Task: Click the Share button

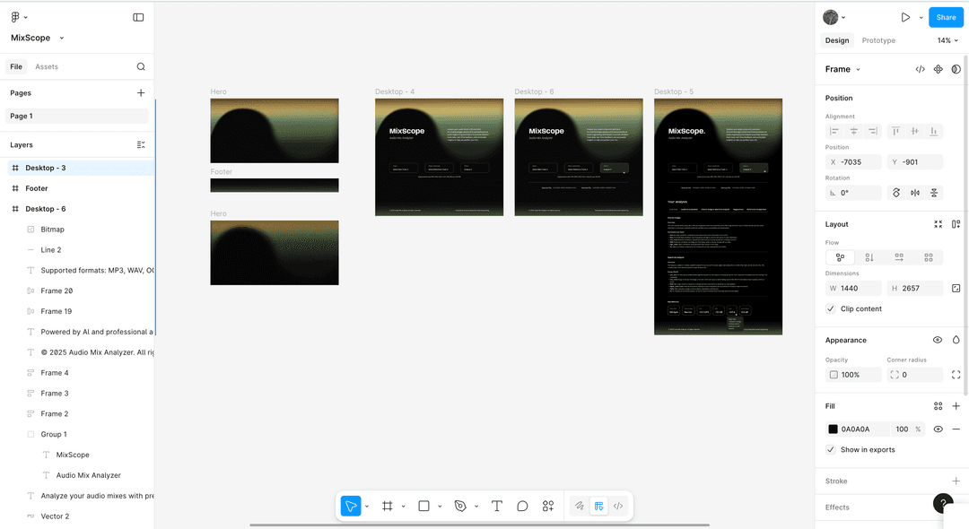Action: 946,16
